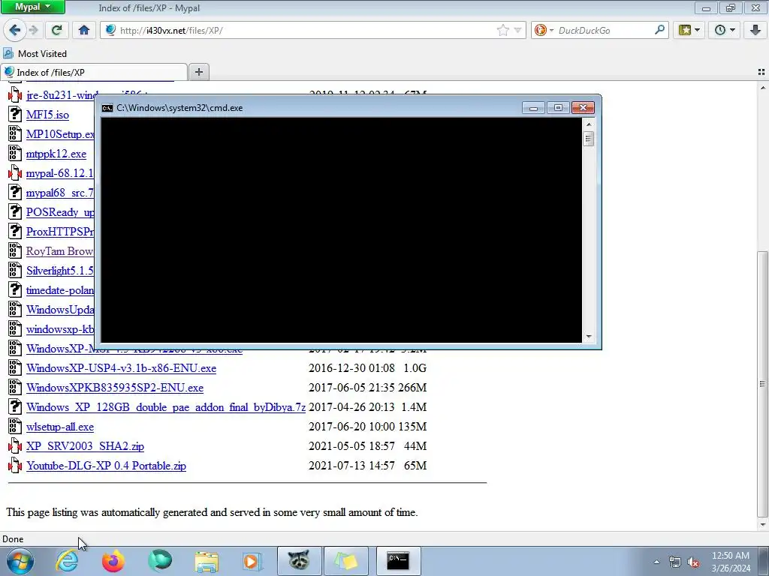Click the 2017-06-20 10:00 date for wlsetup-all.exe
The image size is (769, 576).
point(351,427)
